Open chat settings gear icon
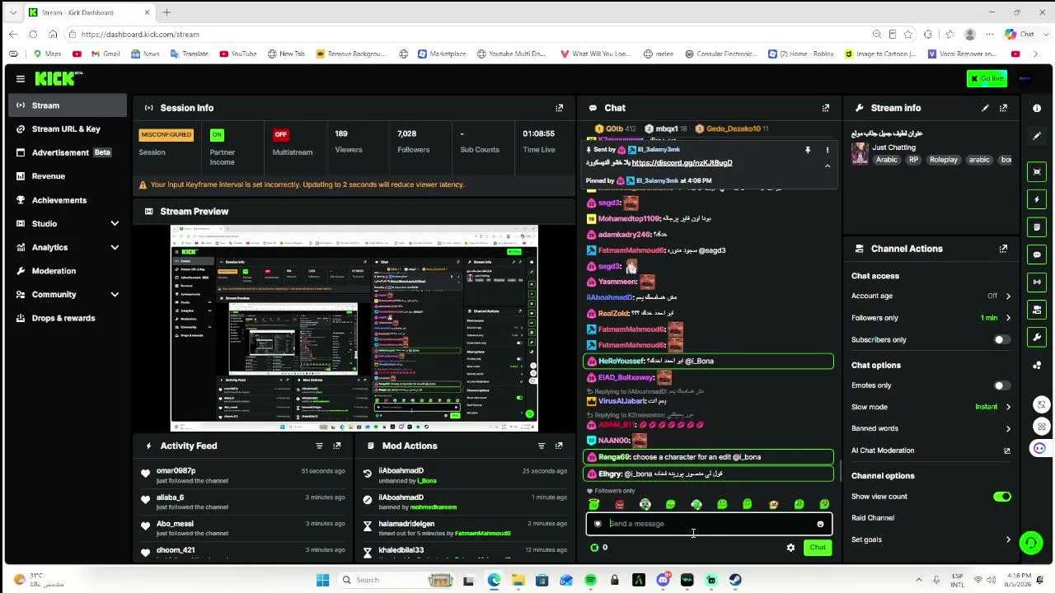This screenshot has height=593, width=1055. (x=790, y=548)
